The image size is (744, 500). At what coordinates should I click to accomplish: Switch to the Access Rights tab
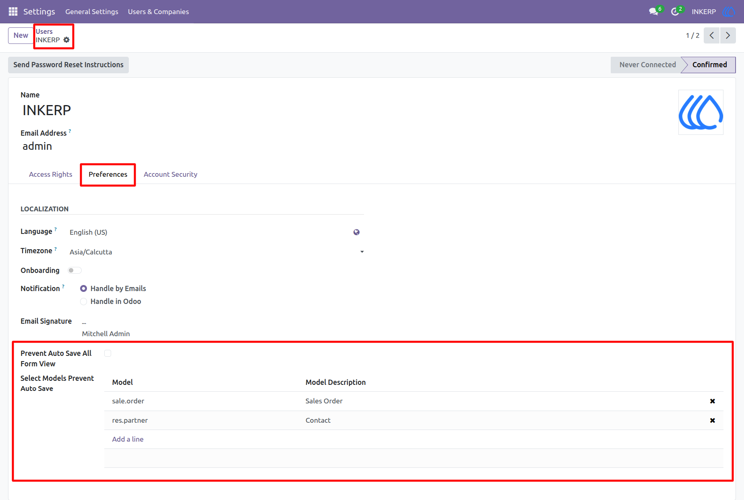(x=51, y=174)
